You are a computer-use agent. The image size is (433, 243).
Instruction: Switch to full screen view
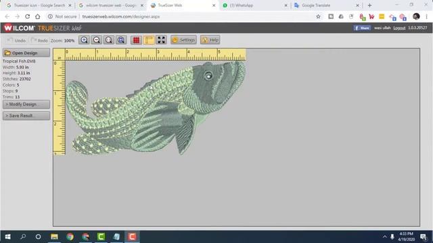pyautogui.click(x=161, y=40)
